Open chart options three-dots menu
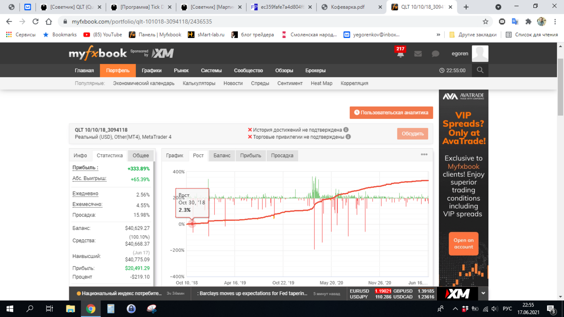564x317 pixels. [x=424, y=155]
